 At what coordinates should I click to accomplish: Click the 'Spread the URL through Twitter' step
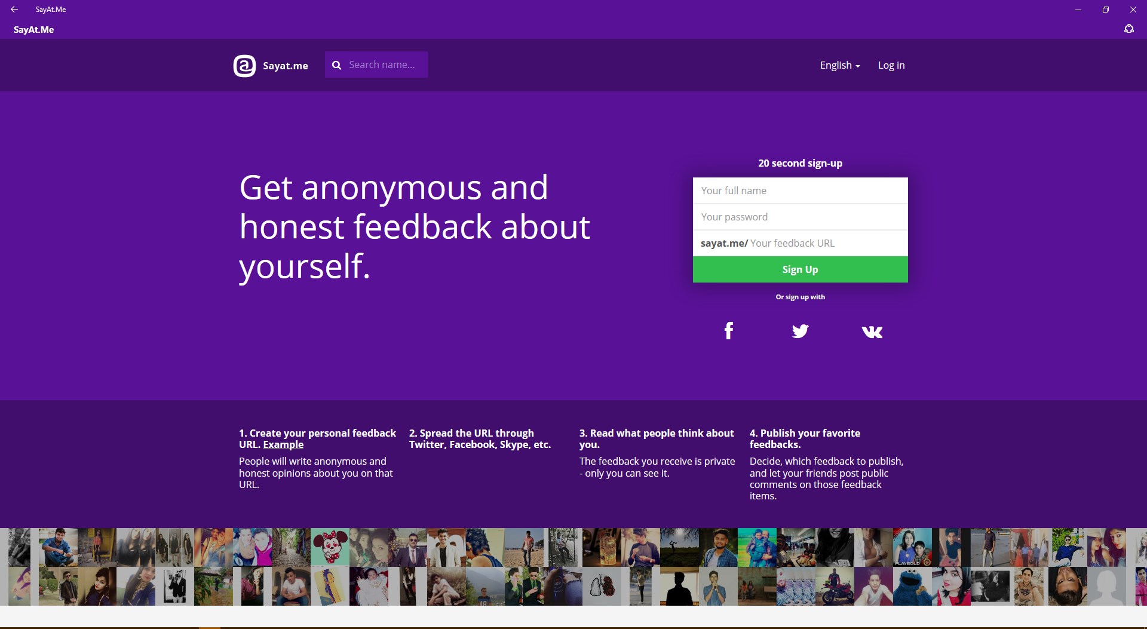pos(480,438)
